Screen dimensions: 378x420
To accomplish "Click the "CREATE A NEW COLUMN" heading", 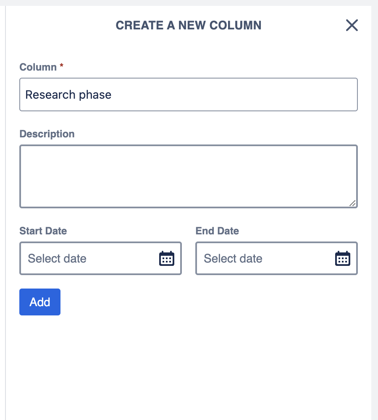I will 189,26.
